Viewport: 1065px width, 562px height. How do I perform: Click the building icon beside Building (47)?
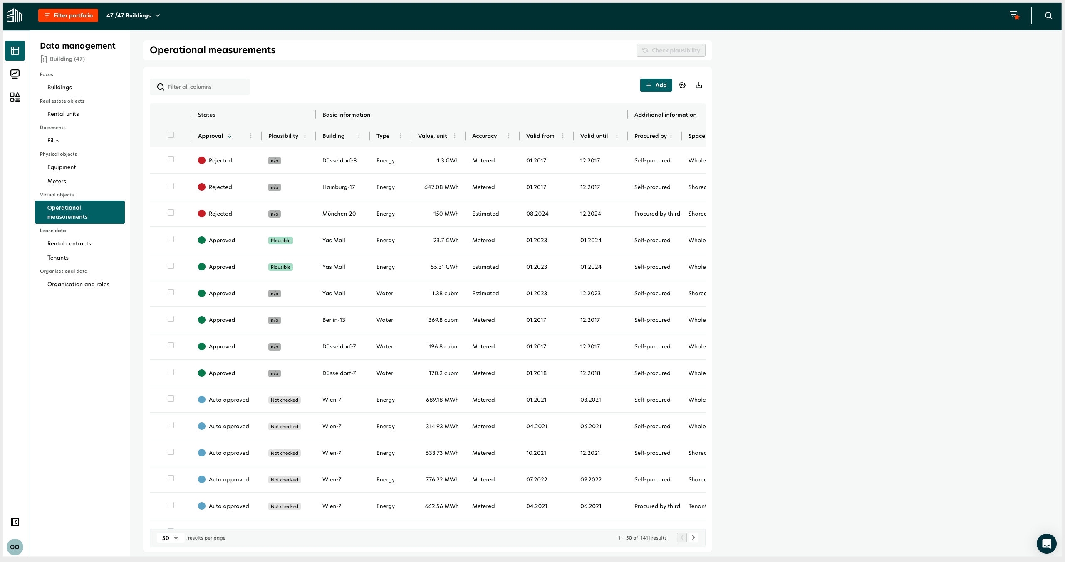[44, 59]
